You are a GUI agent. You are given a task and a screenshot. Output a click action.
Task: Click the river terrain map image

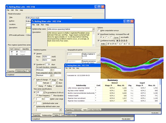pyautogui.click(x=132, y=62)
